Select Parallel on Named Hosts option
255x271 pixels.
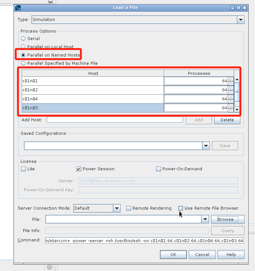pyautogui.click(x=23, y=55)
